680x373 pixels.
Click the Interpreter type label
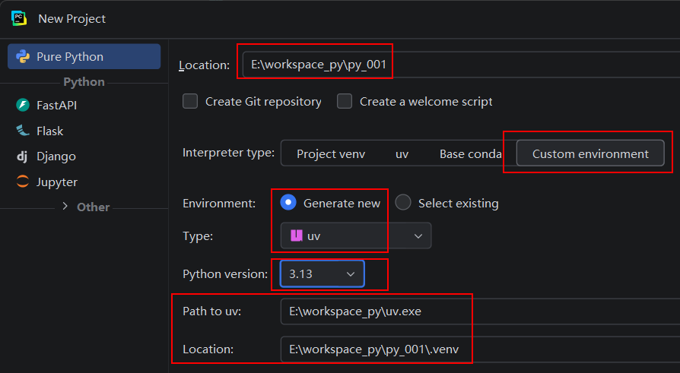tap(228, 153)
